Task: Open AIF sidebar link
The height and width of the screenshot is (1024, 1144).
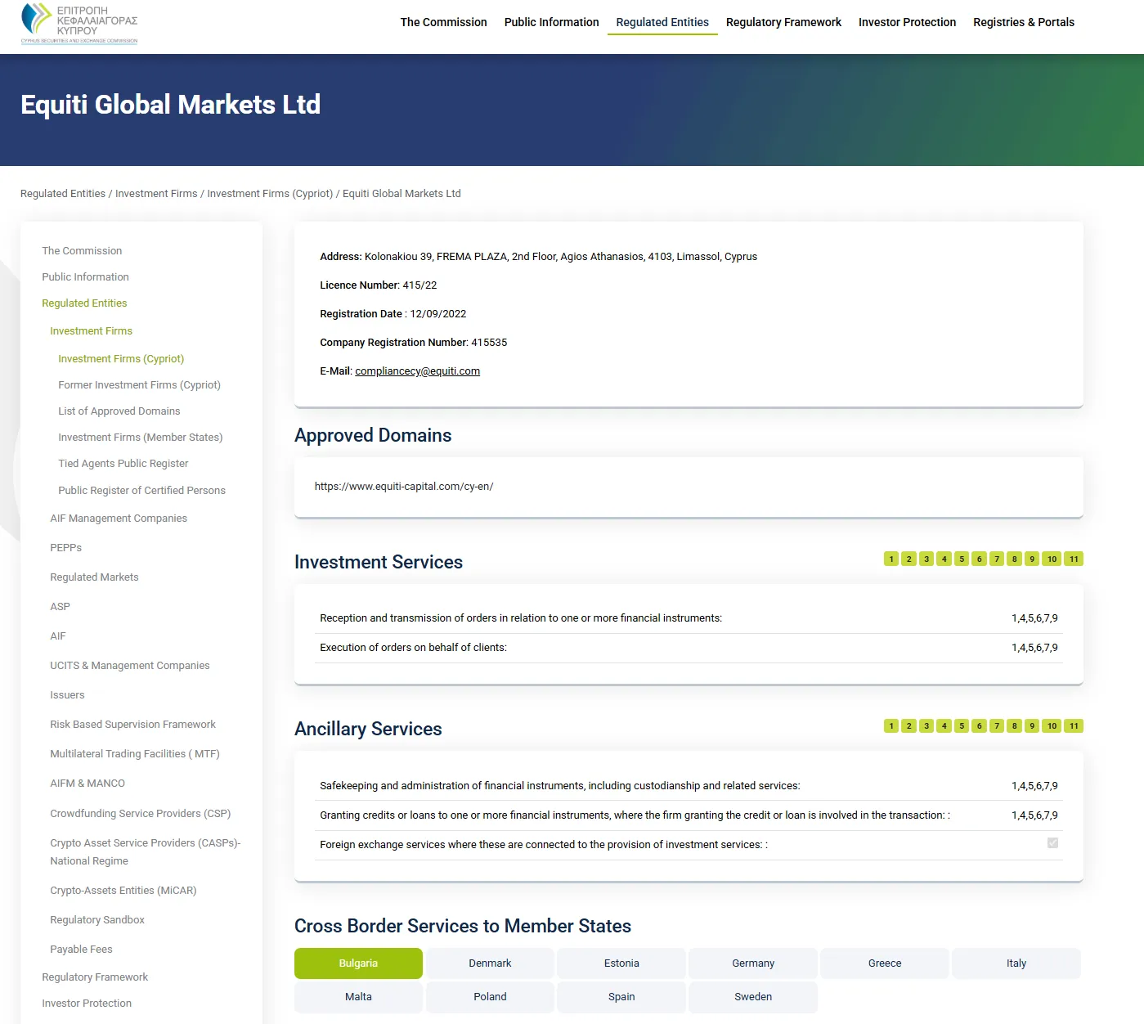Action: [x=57, y=636]
